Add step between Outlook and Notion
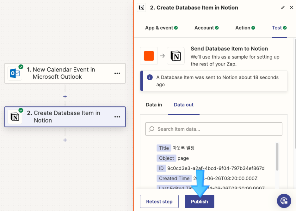Screen dimensions: 296x211 (x=65, y=96)
